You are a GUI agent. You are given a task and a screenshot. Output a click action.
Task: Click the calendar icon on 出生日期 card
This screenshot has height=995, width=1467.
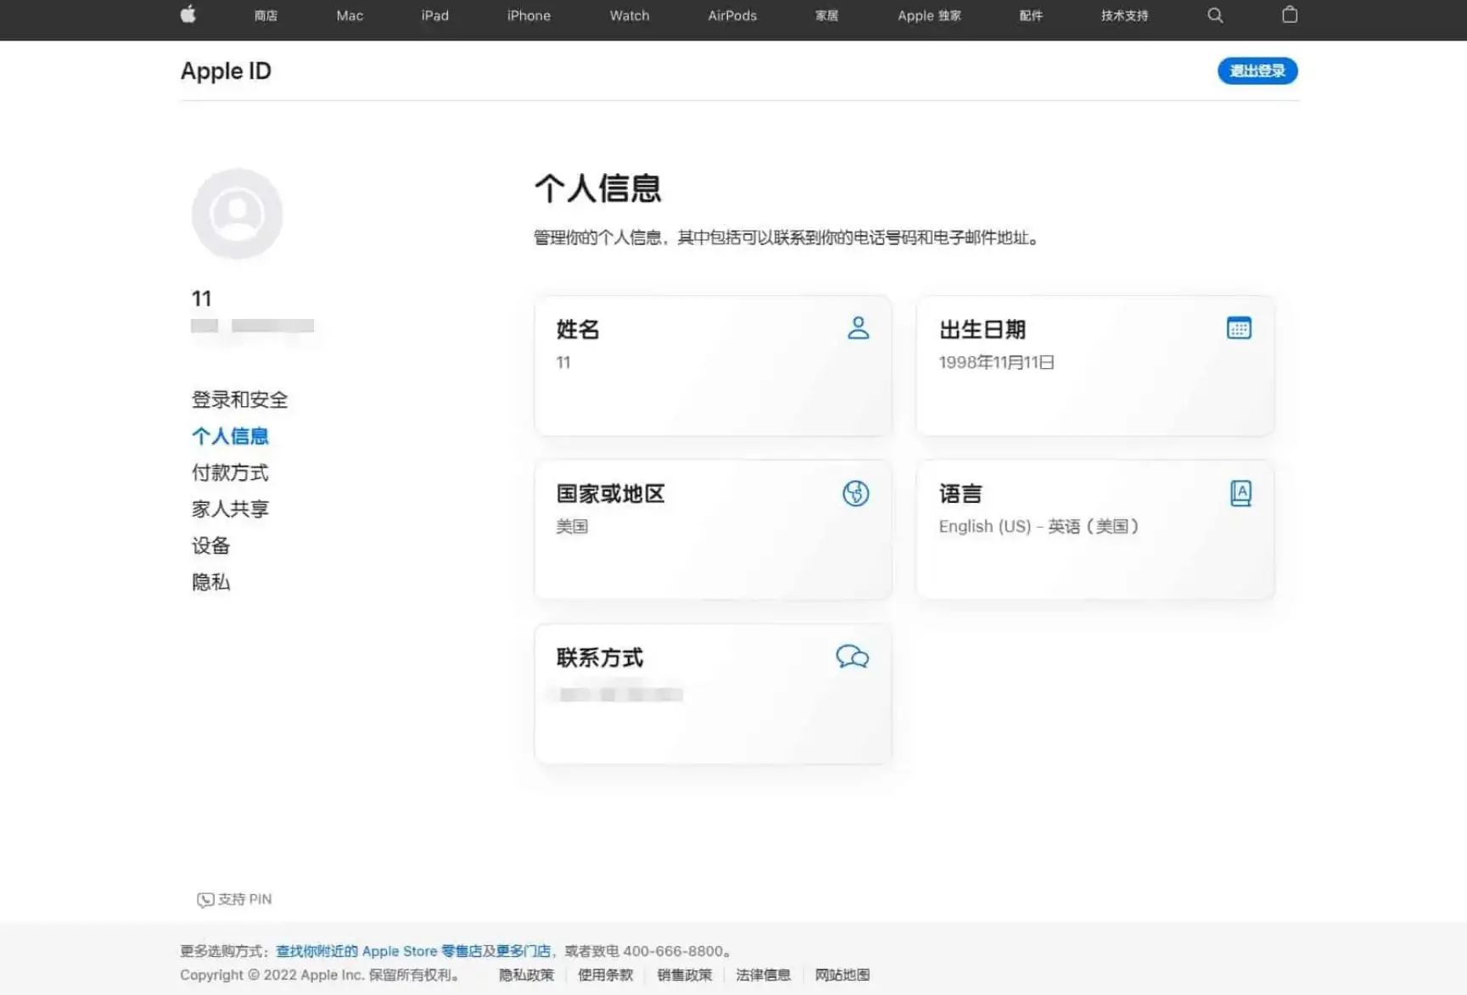(x=1240, y=327)
